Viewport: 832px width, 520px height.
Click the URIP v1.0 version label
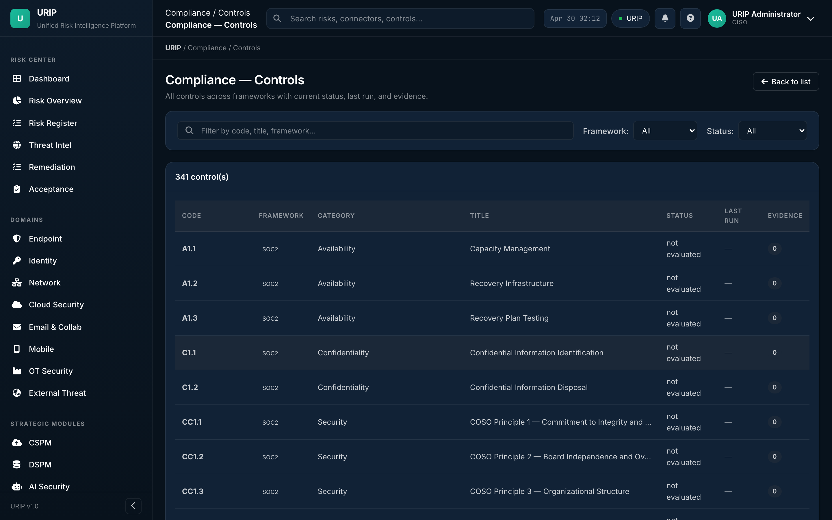[x=24, y=506]
